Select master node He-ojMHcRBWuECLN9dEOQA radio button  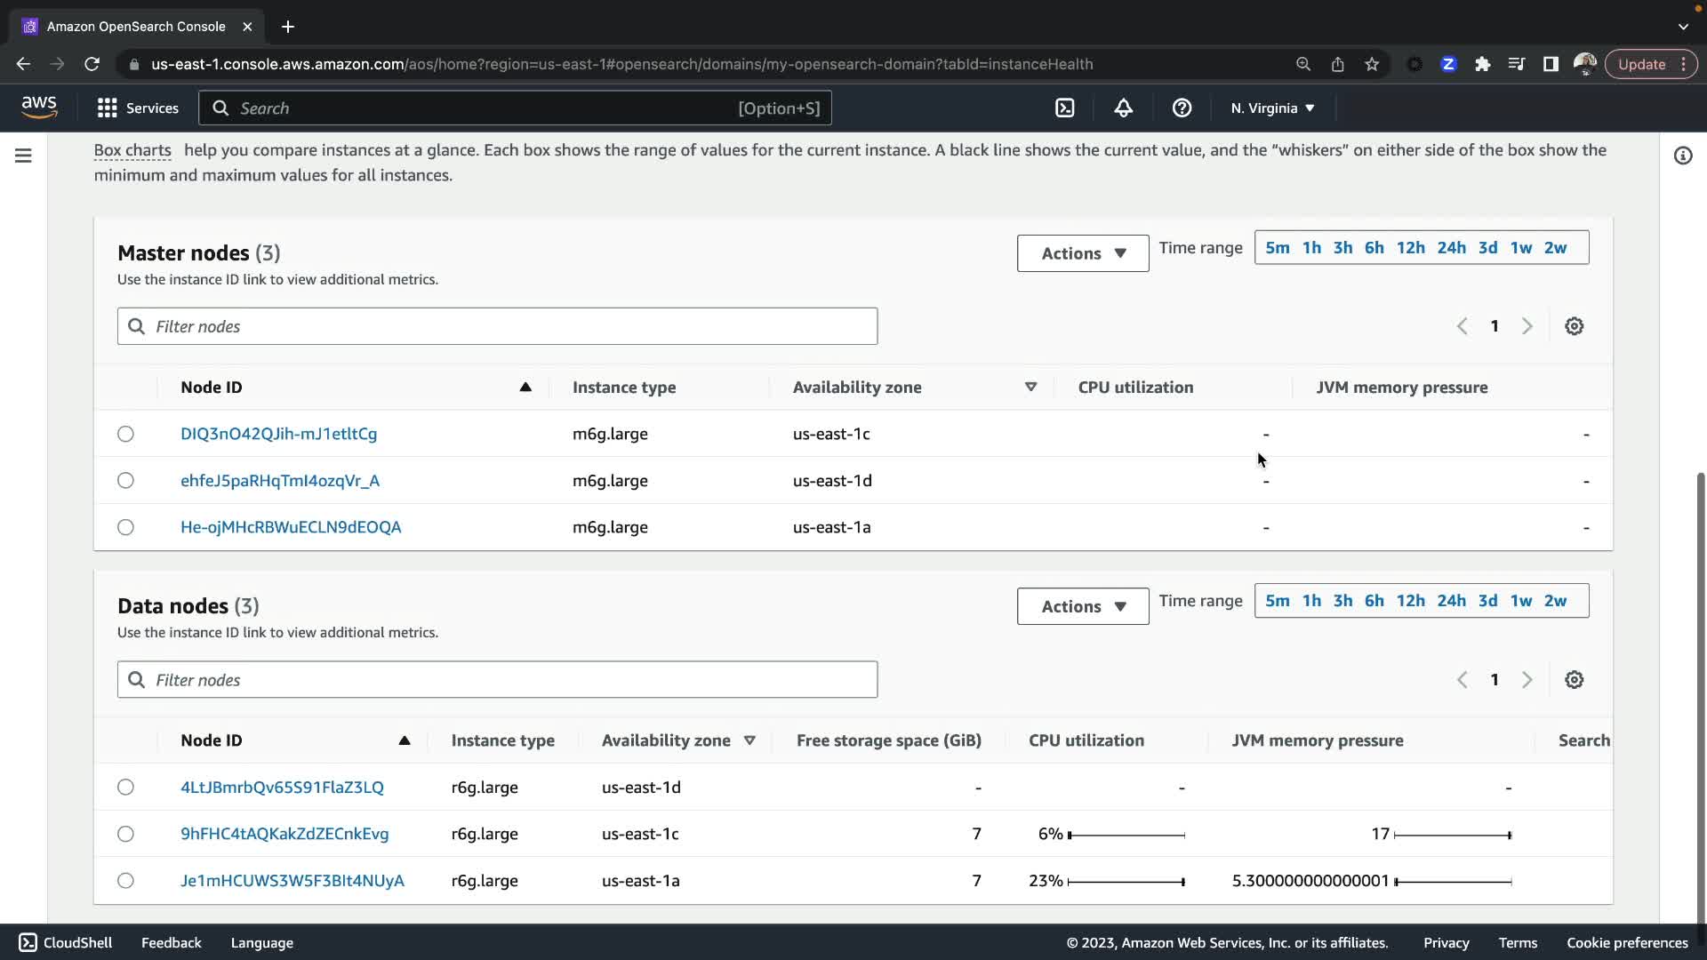(125, 527)
